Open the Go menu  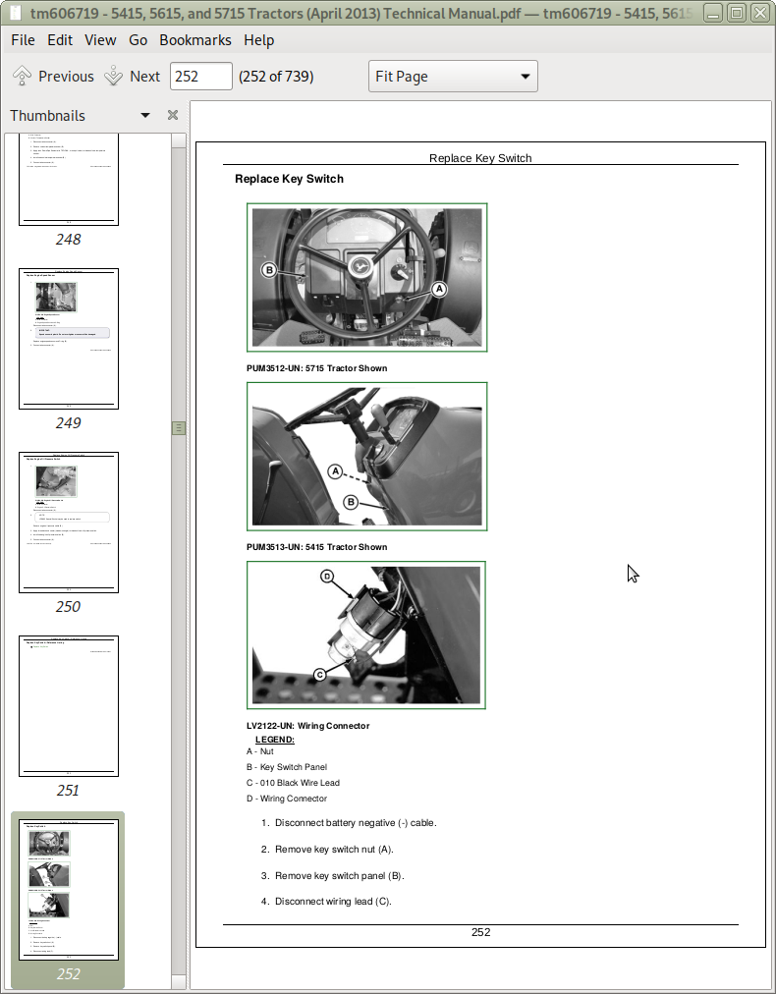pyautogui.click(x=138, y=40)
